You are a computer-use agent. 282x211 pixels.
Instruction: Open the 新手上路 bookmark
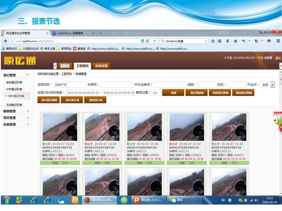click(48, 49)
